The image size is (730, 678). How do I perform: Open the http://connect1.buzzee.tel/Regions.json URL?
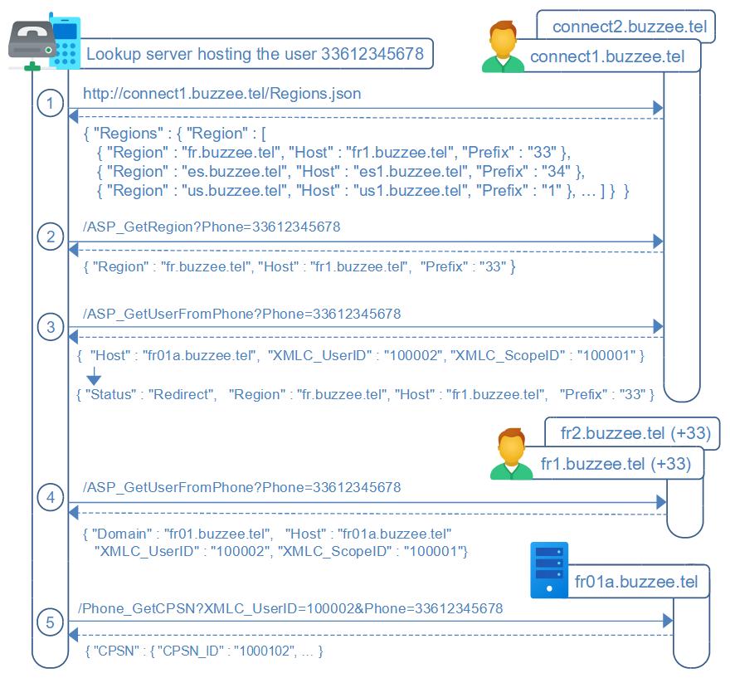coord(221,94)
